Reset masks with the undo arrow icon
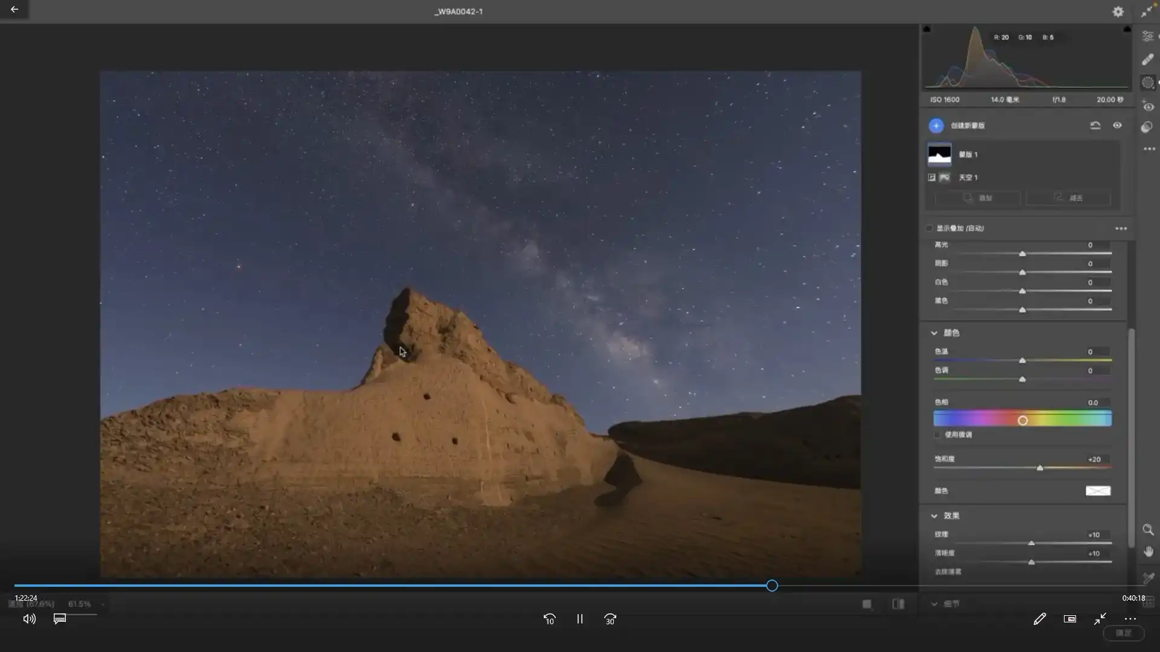1160x652 pixels. 1095,126
